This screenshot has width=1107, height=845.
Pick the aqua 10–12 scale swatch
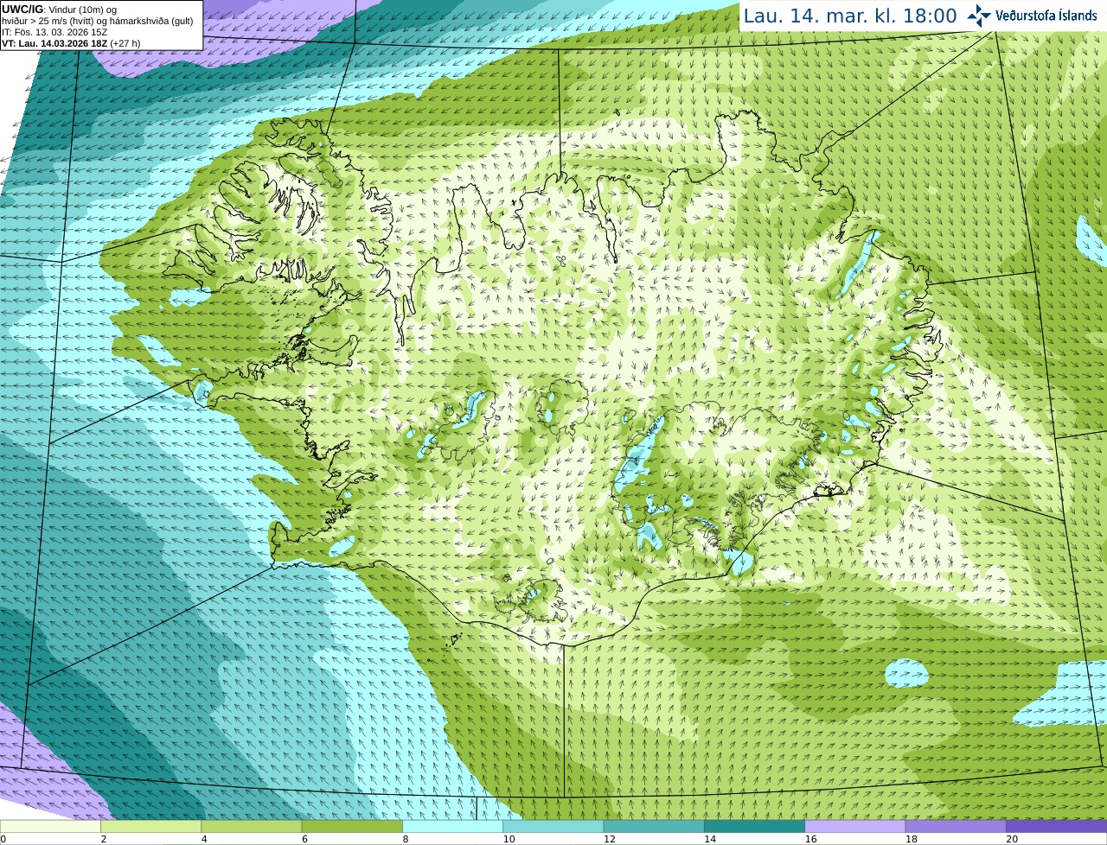553,826
